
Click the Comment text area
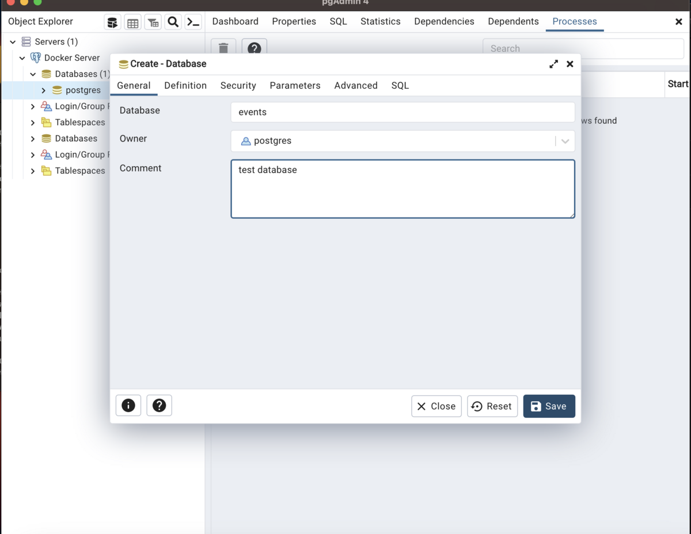click(x=403, y=189)
